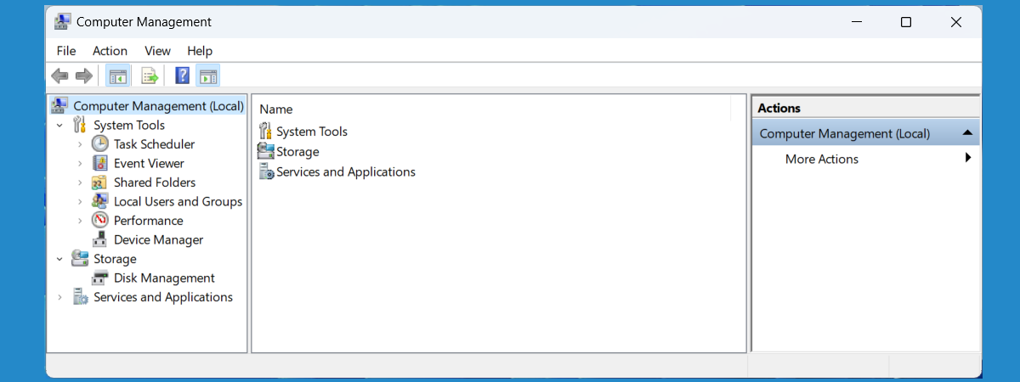The width and height of the screenshot is (1020, 382).
Task: Select the Task Scheduler label
Action: coord(155,144)
